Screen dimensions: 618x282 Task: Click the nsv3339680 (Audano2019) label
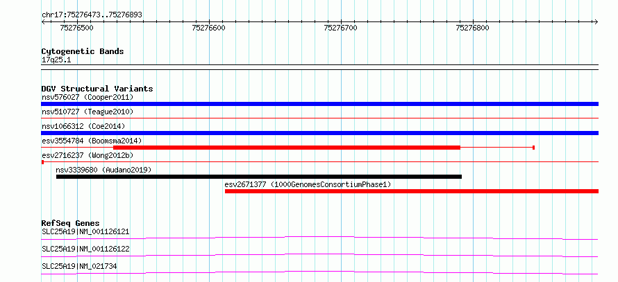103,170
